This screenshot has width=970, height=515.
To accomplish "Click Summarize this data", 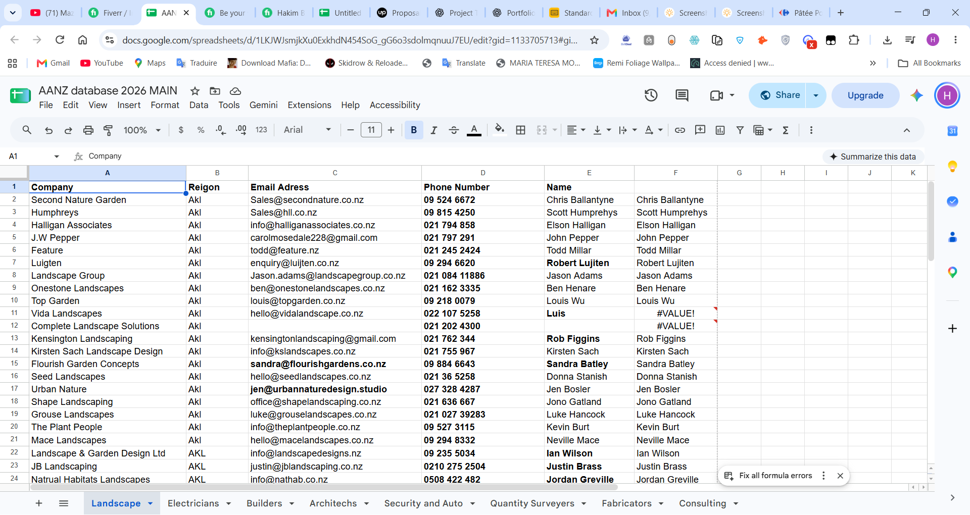I will [x=873, y=157].
